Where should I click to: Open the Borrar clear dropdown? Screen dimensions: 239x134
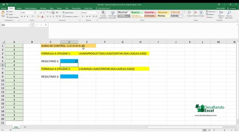pyautogui.click(x=210, y=17)
